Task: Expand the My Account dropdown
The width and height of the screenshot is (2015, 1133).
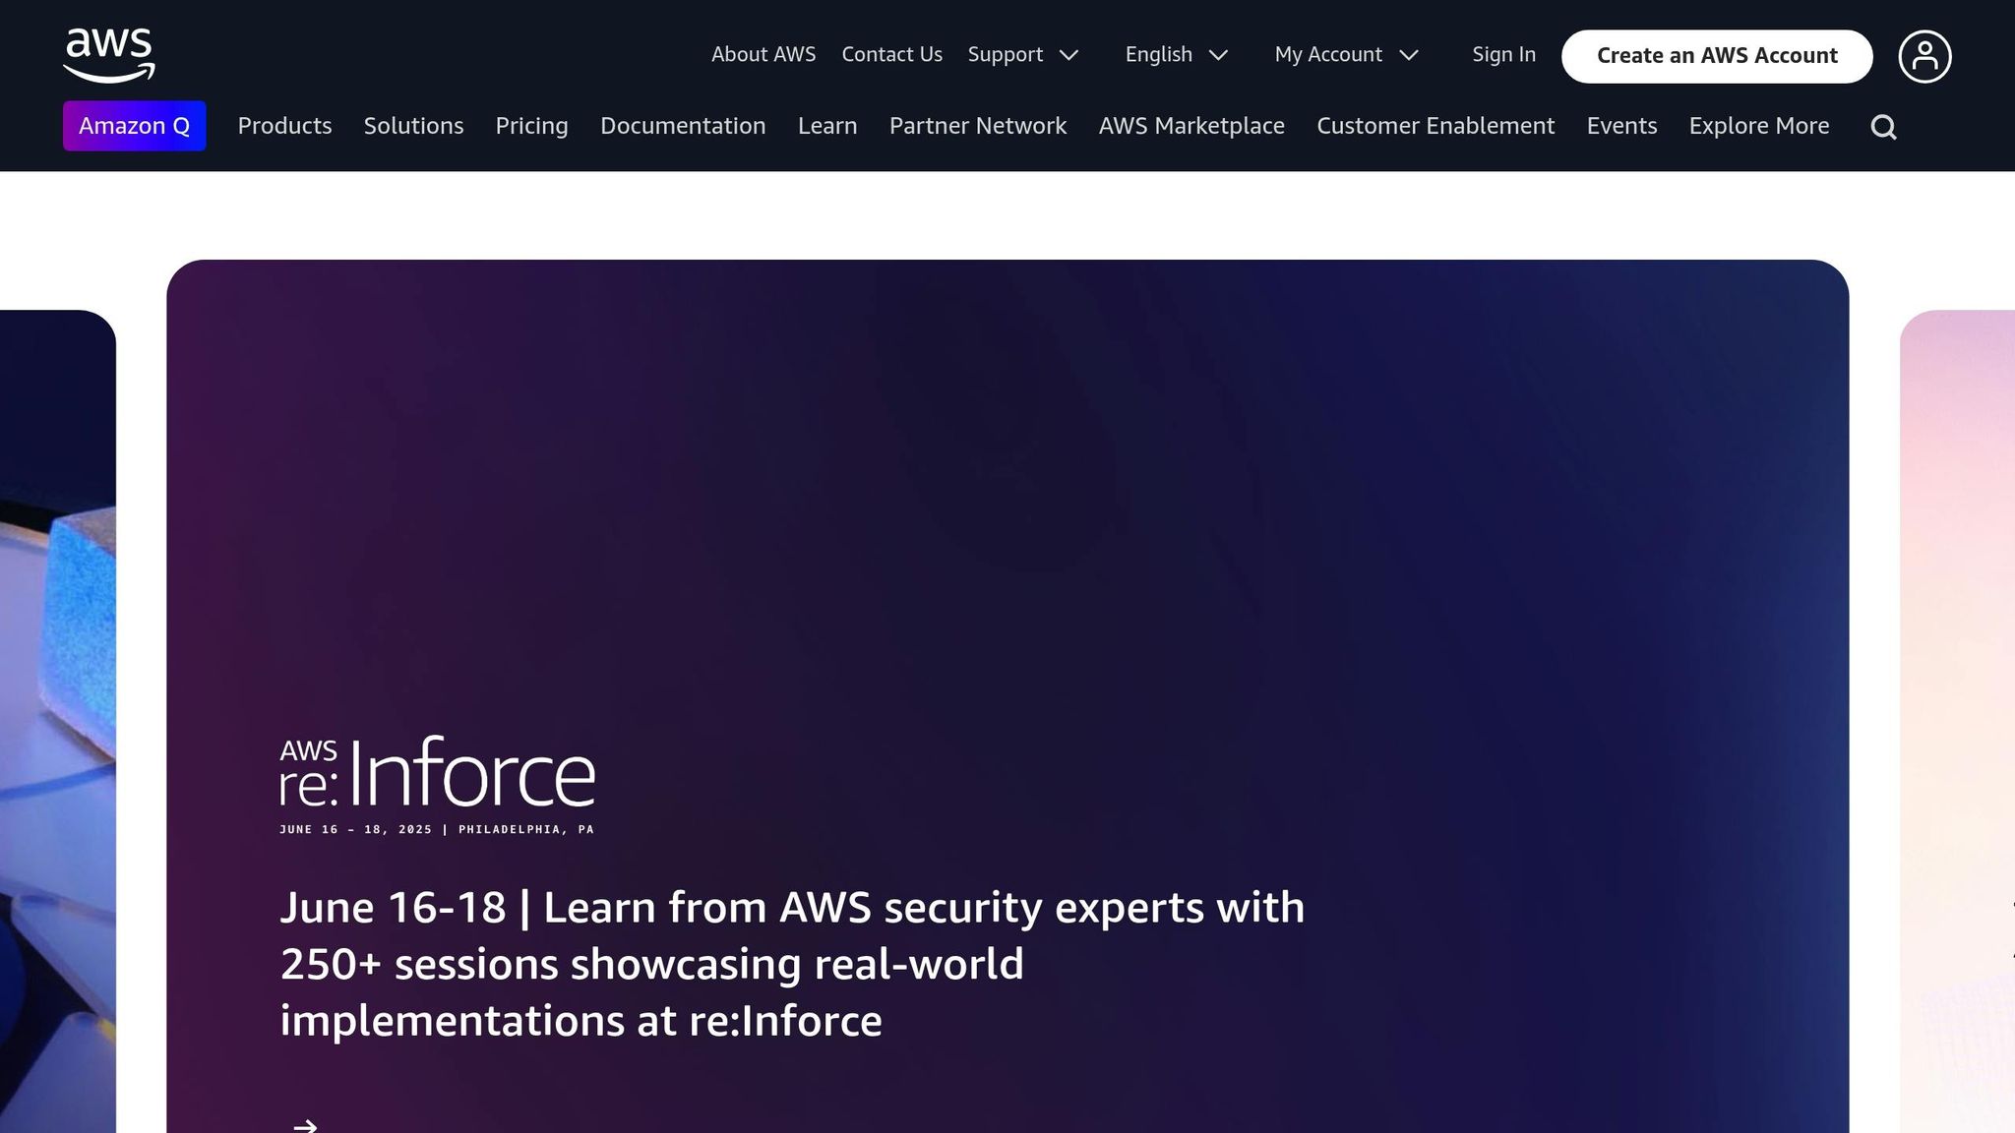Action: [x=1346, y=55]
